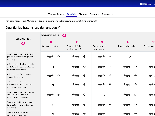155x116 pixels.
Task: Go to the Documents tab
Action: 108,14
